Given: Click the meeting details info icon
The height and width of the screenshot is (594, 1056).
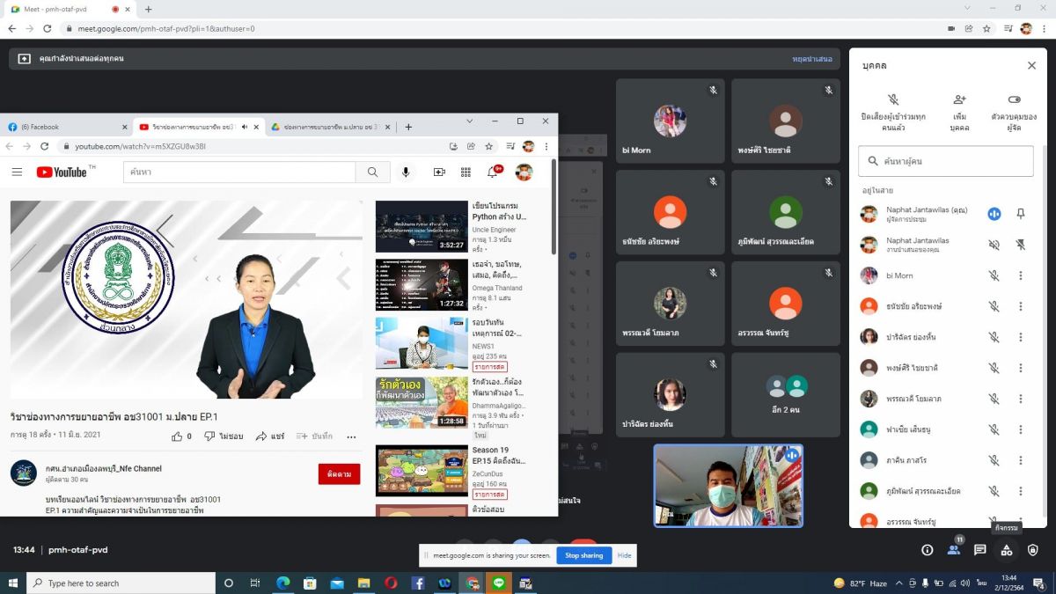Looking at the screenshot, I should click(927, 550).
